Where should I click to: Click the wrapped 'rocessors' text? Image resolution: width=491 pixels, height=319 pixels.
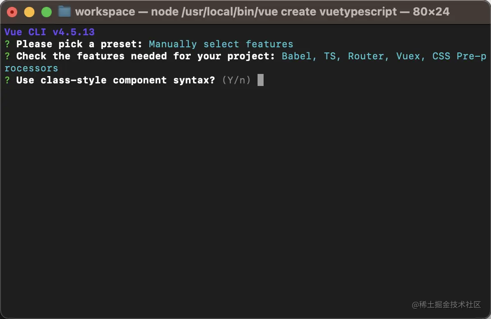pyautogui.click(x=31, y=68)
